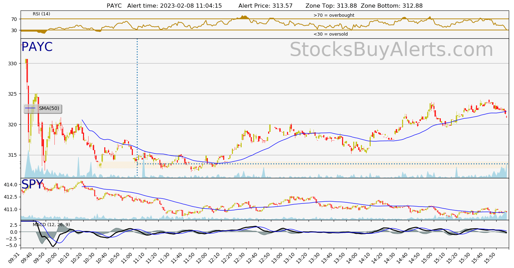The width and height of the screenshot is (514, 268).
Task: Click the MACD (12, 26, 9) label
Action: point(51,224)
